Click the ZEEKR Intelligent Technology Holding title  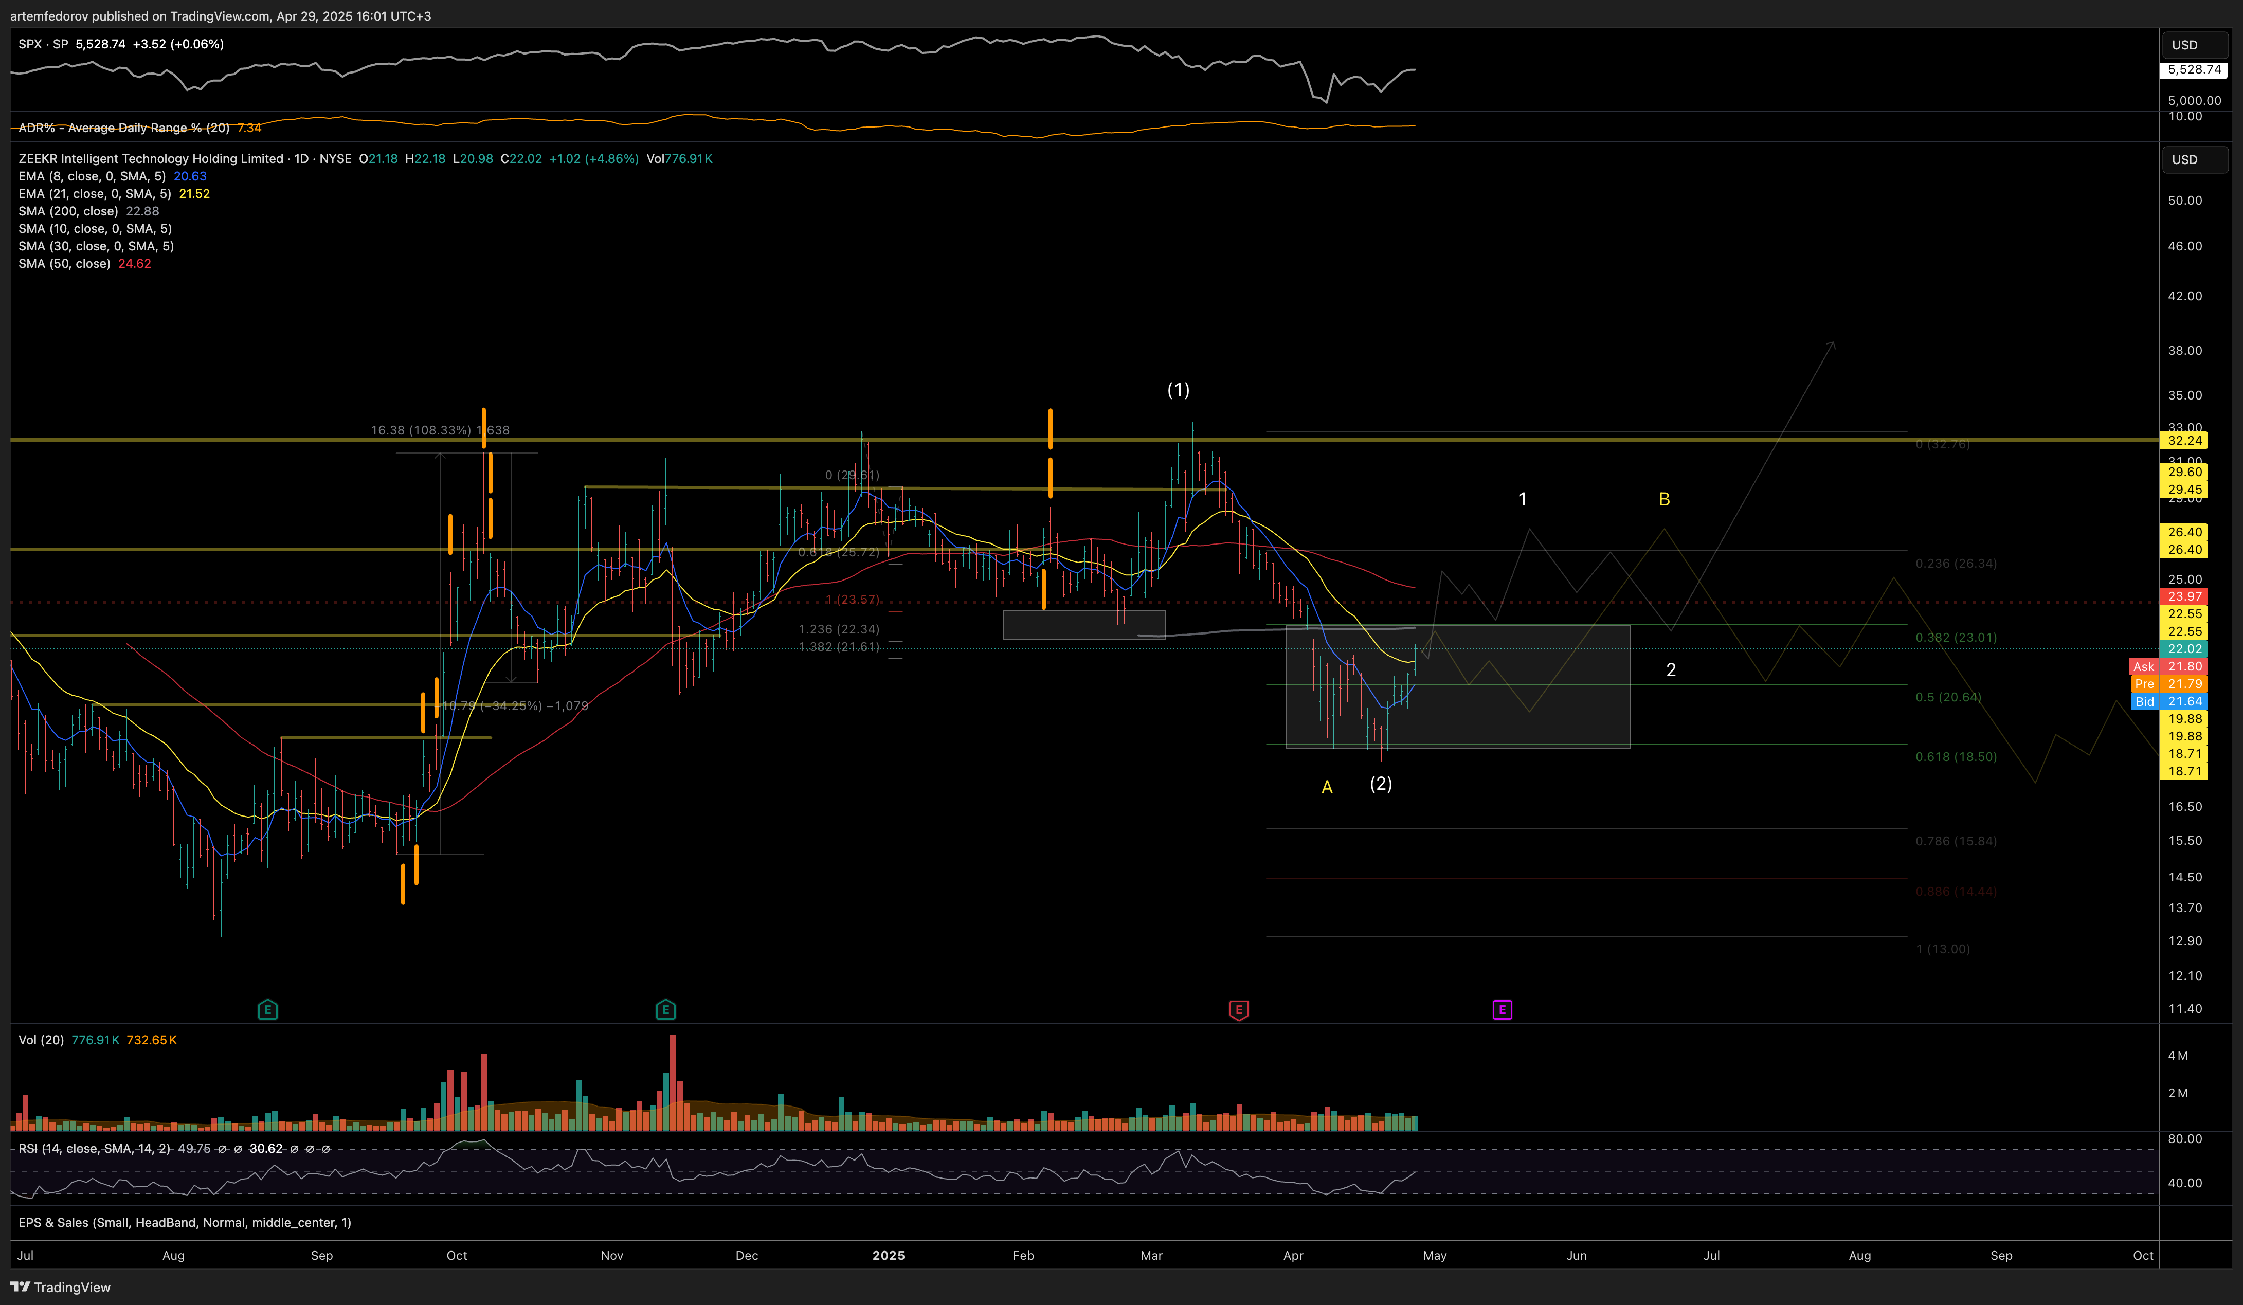151,158
